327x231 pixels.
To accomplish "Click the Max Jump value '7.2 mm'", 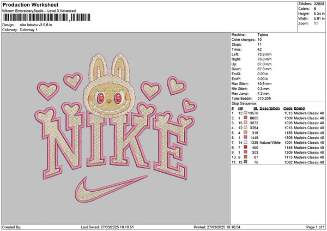I will tap(264, 94).
